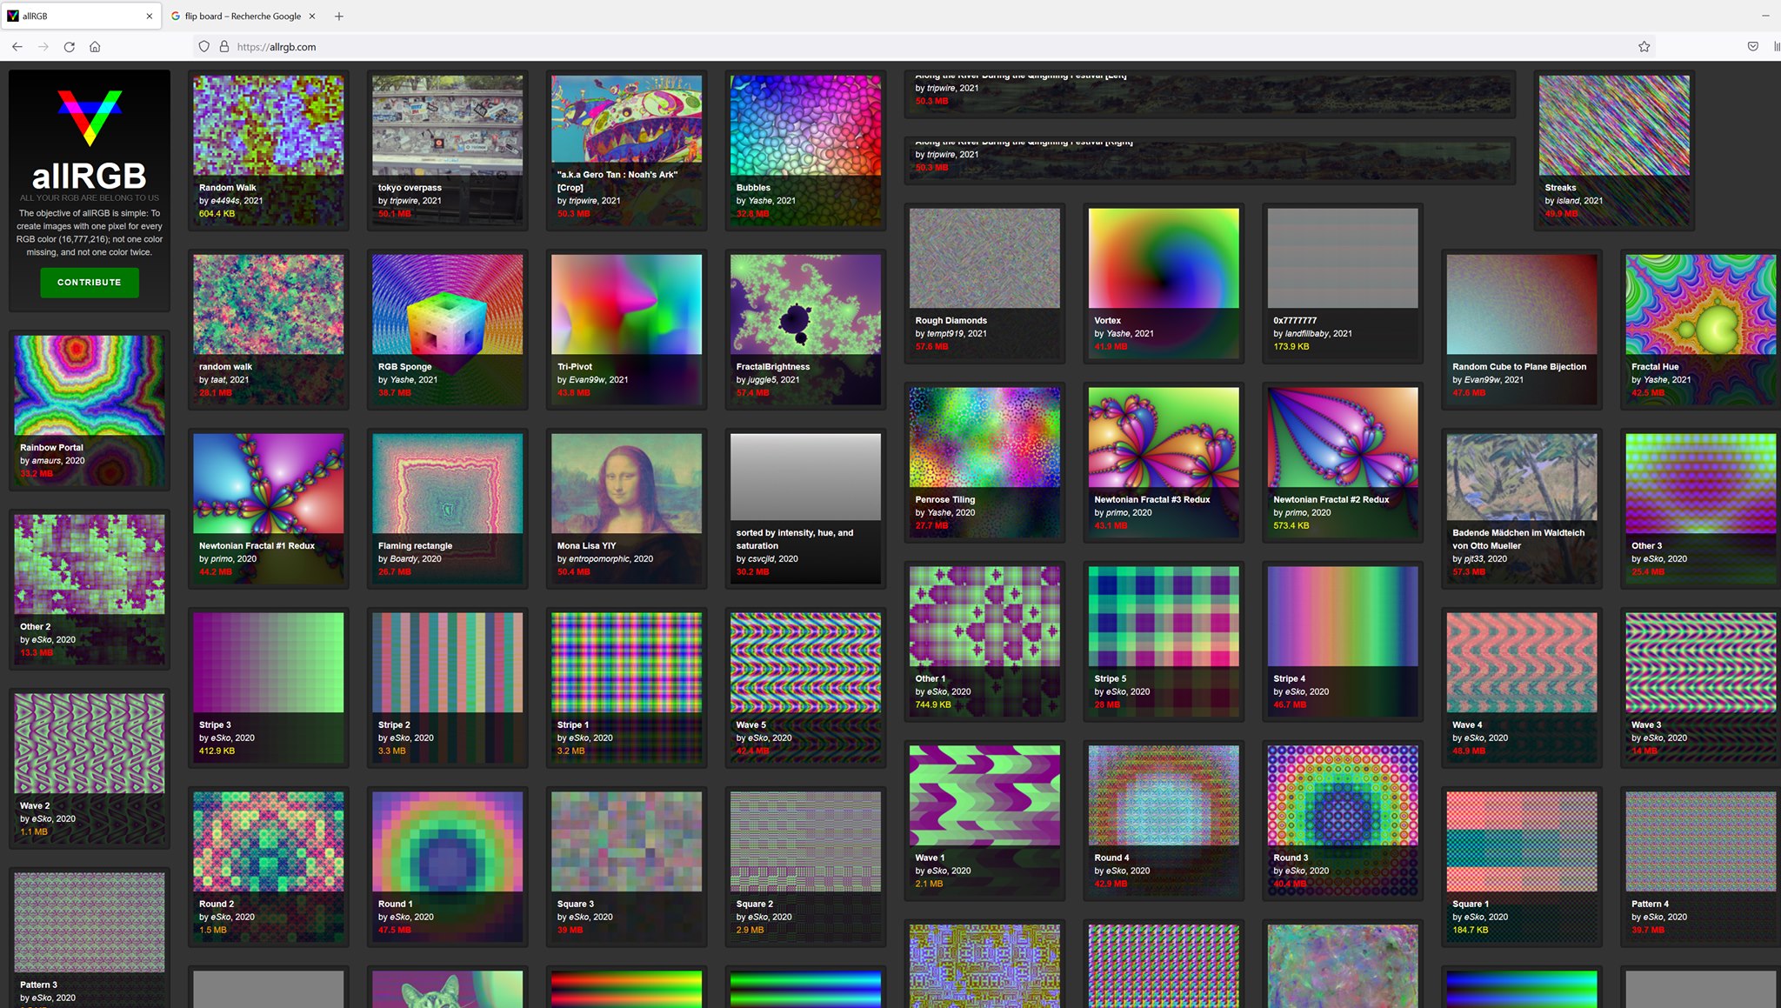
Task: Select the allRGB browser tab
Action: [x=80, y=16]
